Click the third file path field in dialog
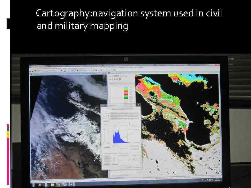The height and width of the screenshot is (188, 251). tap(124, 118)
